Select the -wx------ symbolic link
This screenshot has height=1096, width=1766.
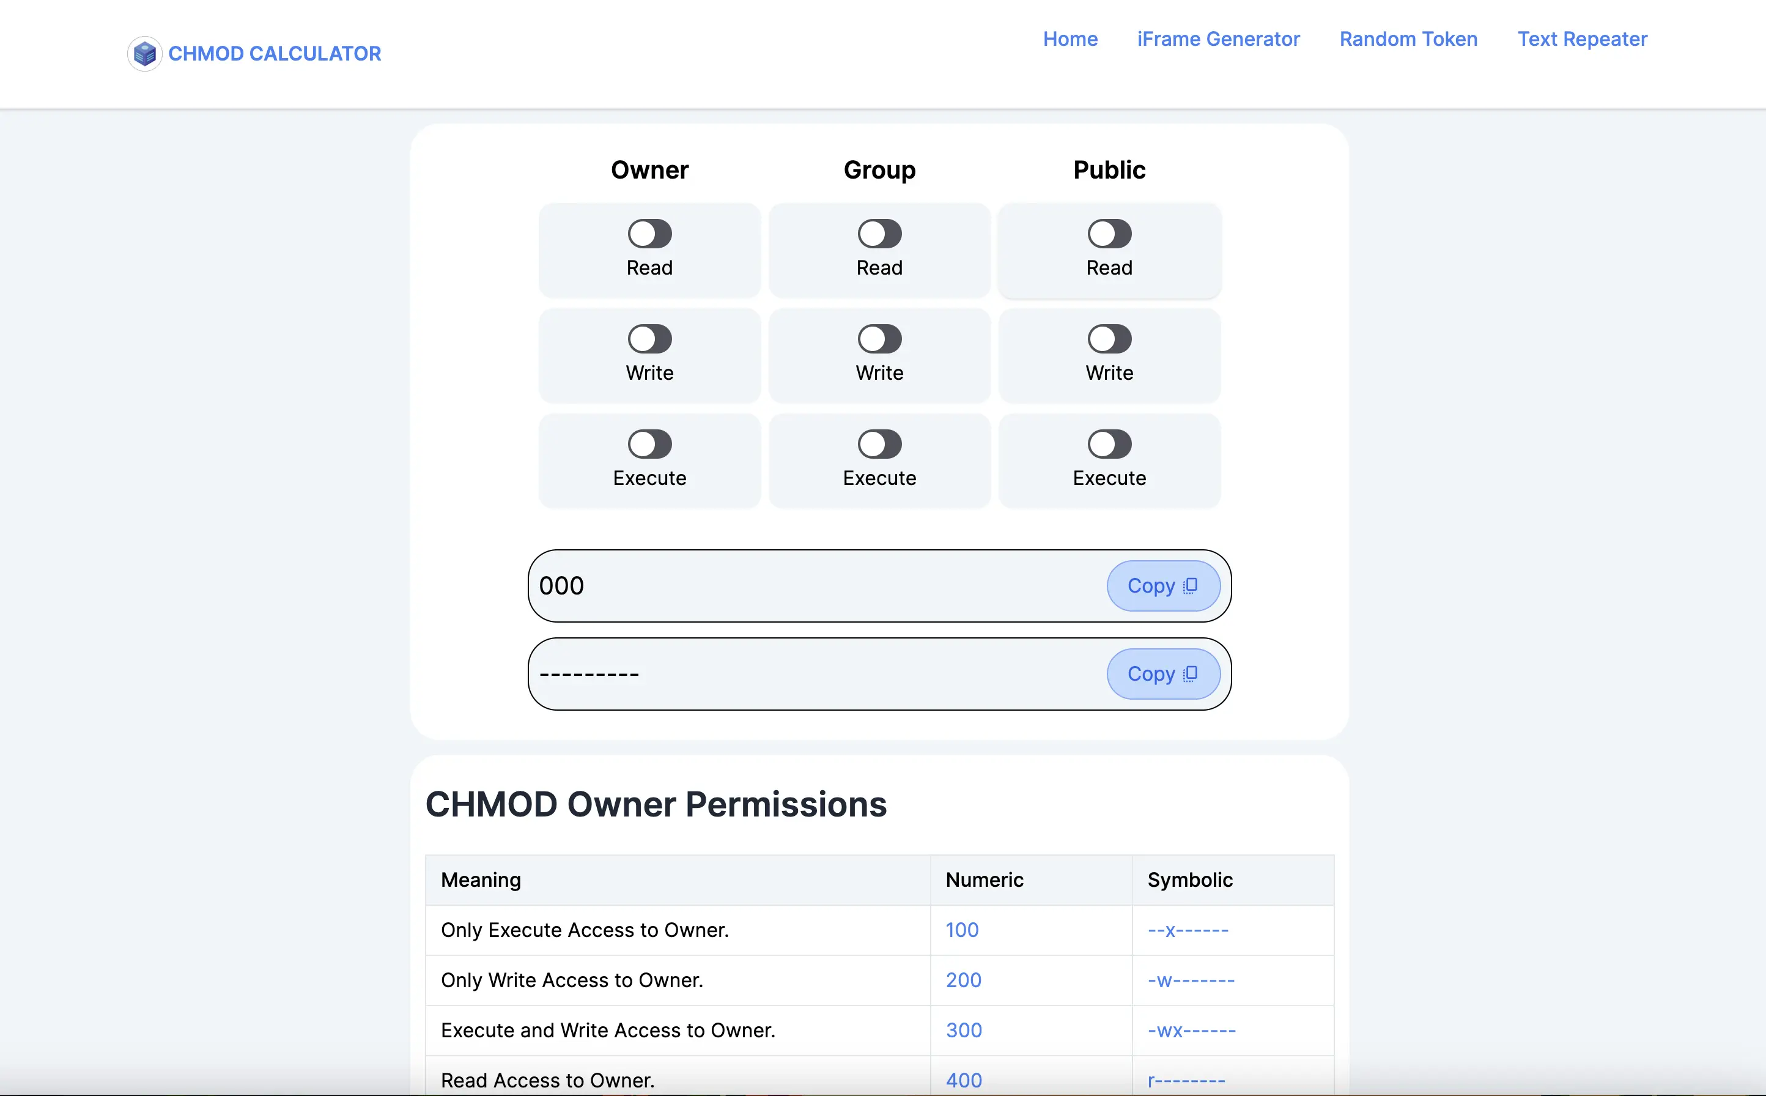[x=1191, y=1031]
